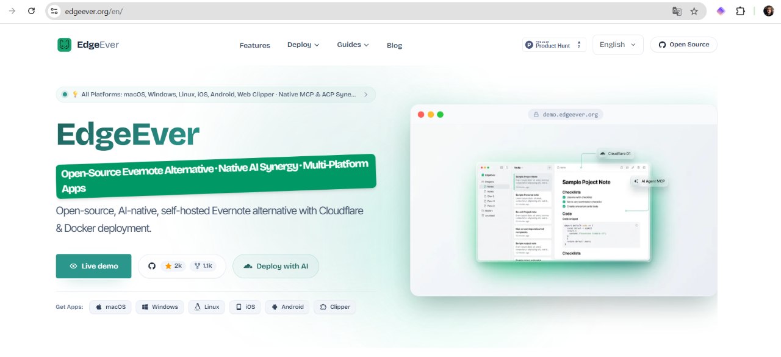
Task: Get the Windows app
Action: [160, 307]
